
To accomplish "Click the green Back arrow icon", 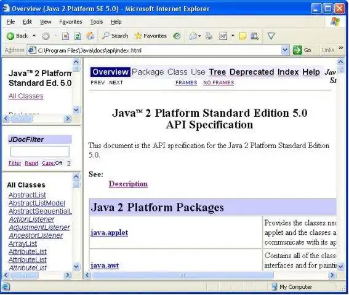I will click(10, 36).
